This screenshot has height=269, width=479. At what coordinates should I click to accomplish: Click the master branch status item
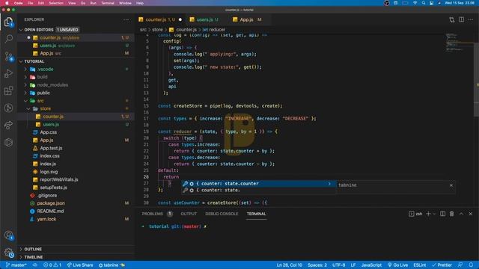click(16, 265)
